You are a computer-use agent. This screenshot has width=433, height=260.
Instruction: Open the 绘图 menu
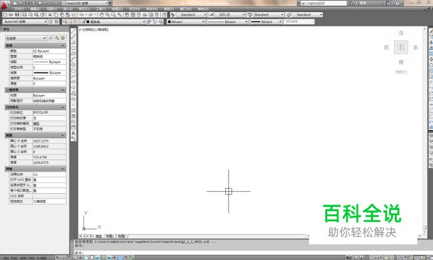(x=117, y=9)
